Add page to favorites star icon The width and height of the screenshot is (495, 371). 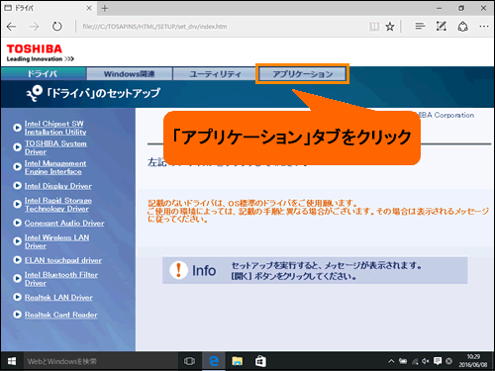tap(390, 27)
